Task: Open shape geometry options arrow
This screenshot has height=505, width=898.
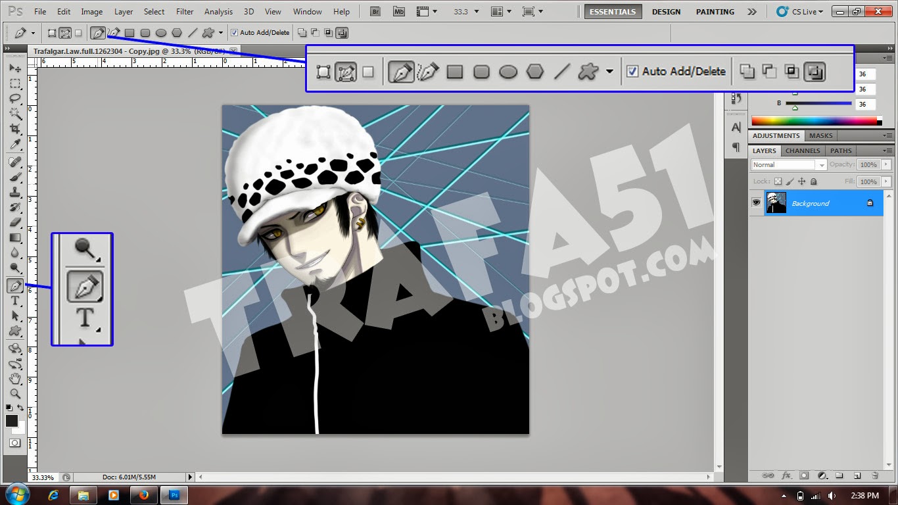Action: click(x=221, y=33)
